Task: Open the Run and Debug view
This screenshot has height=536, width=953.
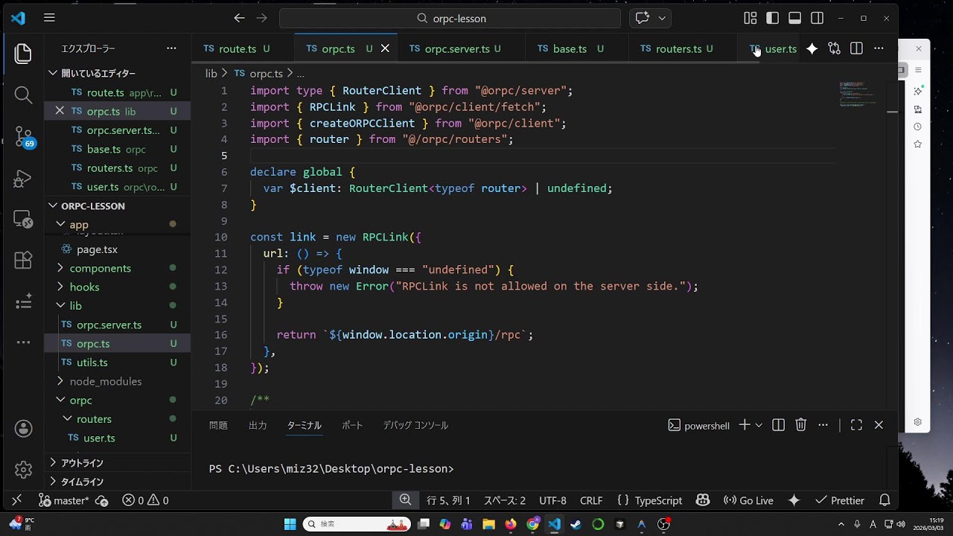Action: click(23, 179)
